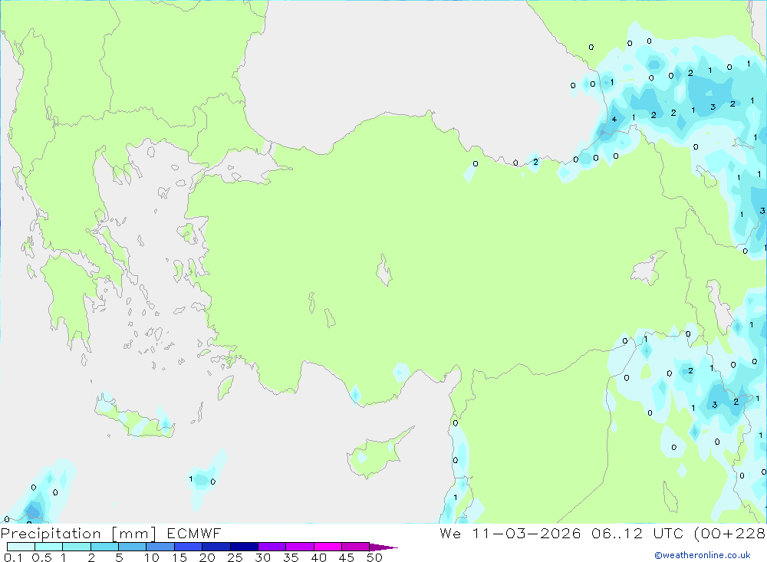Click the 0.5–1 mm light cyan legend swatch
This screenshot has width=767, height=562.
click(x=49, y=547)
